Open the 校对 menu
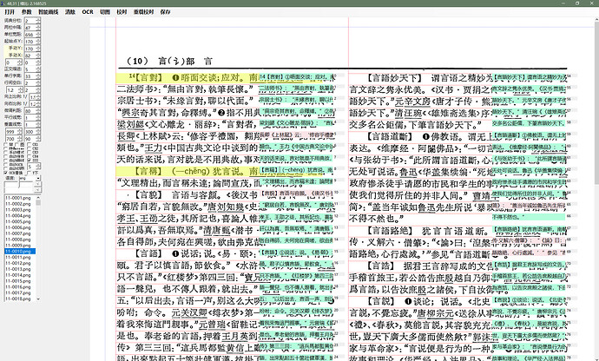 [x=122, y=12]
